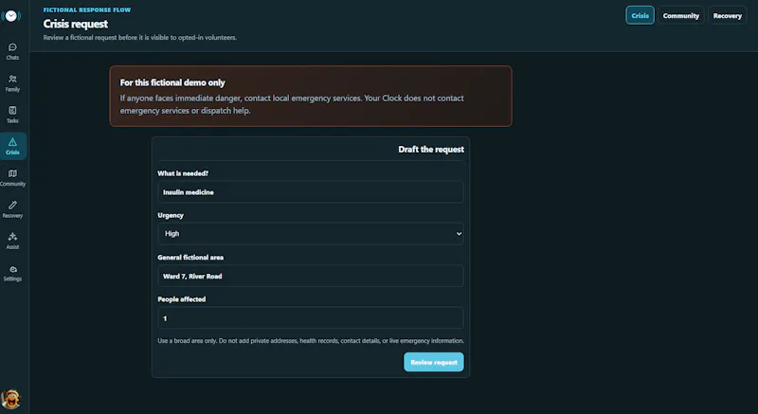
Task: Click the 'Urgency' field label
Action: pos(171,215)
